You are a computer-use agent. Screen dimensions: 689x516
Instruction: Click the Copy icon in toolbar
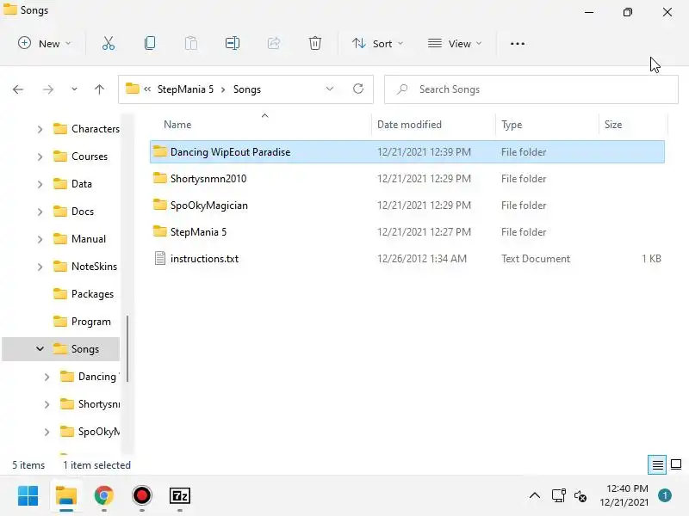tap(149, 44)
